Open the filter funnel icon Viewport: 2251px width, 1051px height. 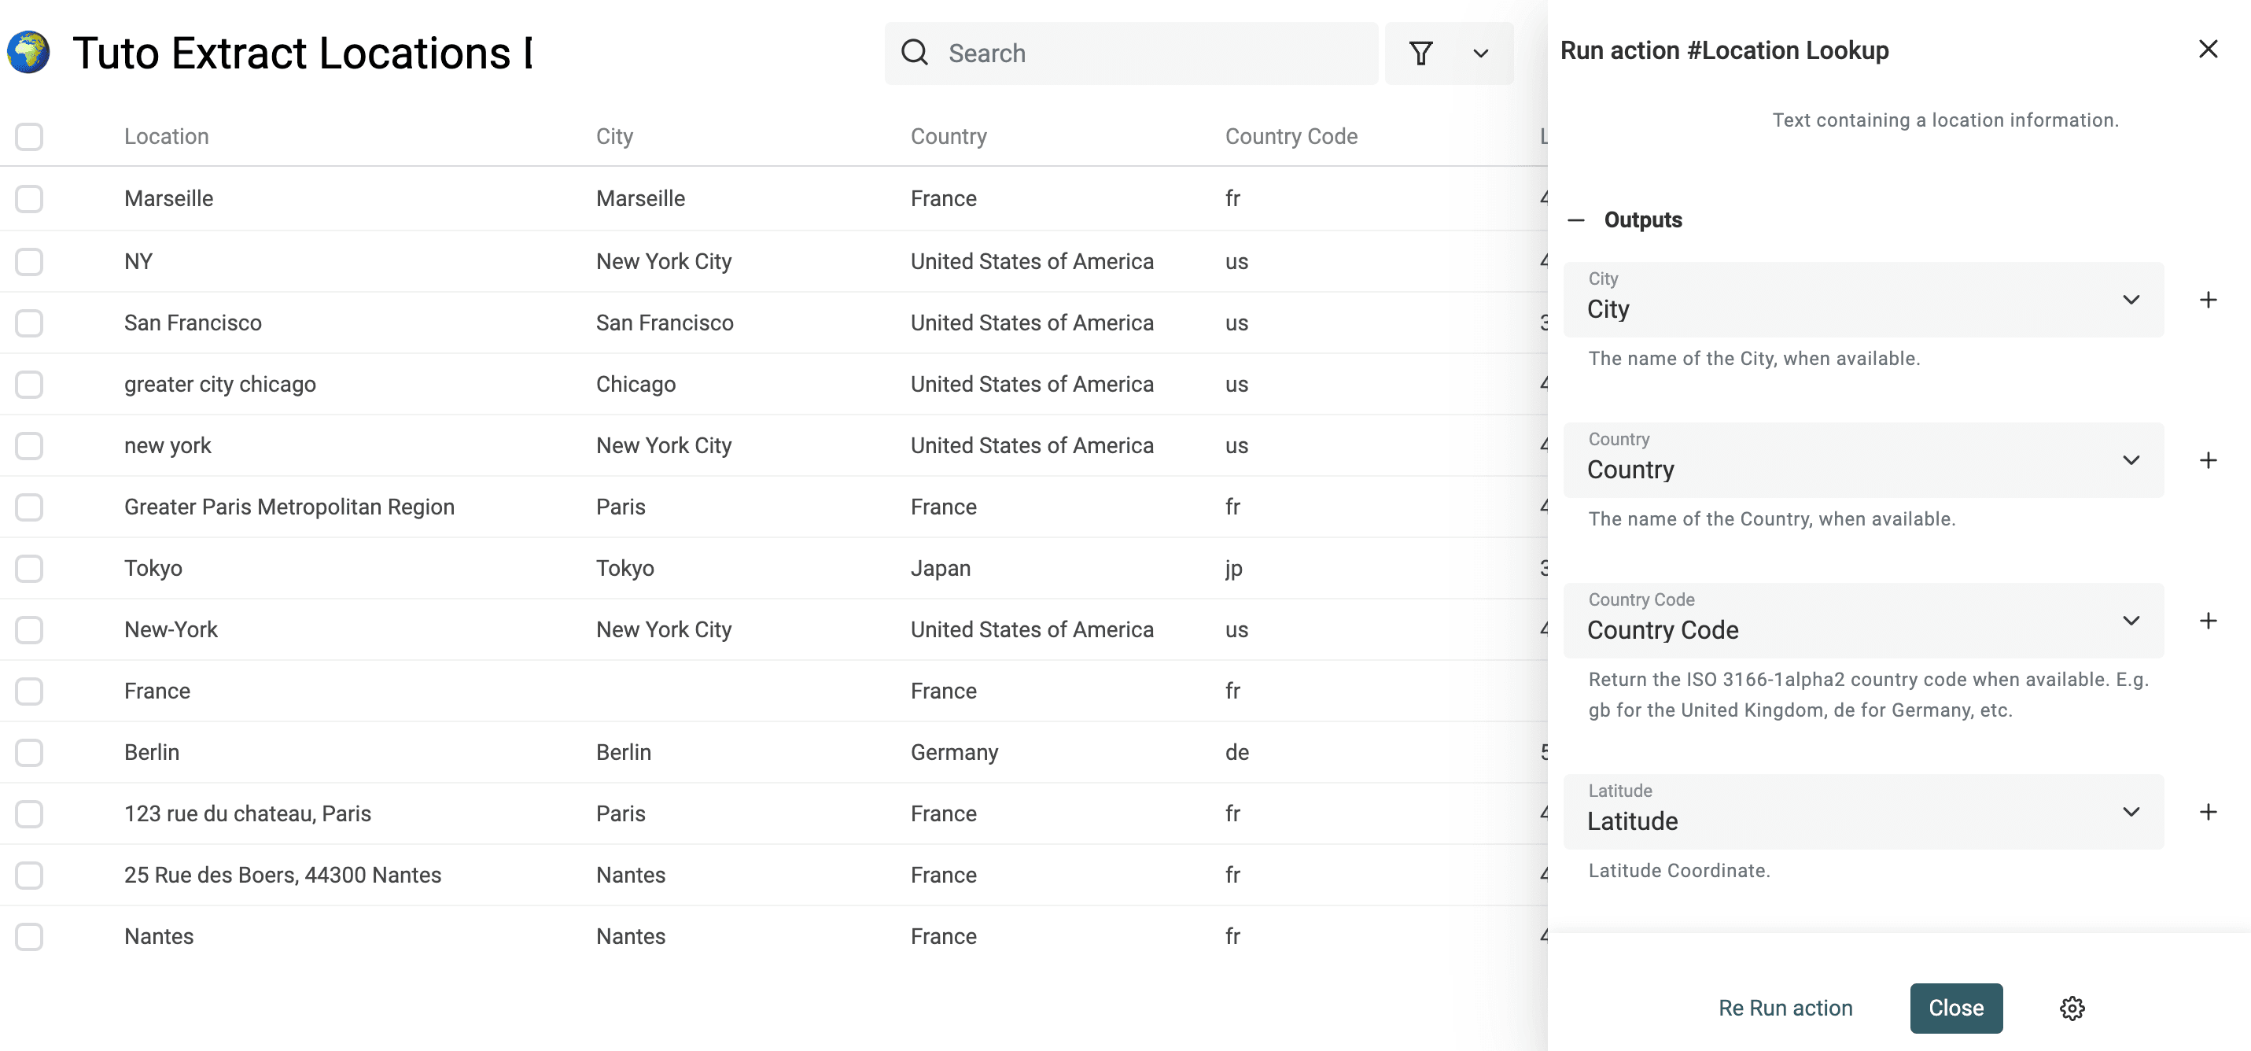point(1421,53)
